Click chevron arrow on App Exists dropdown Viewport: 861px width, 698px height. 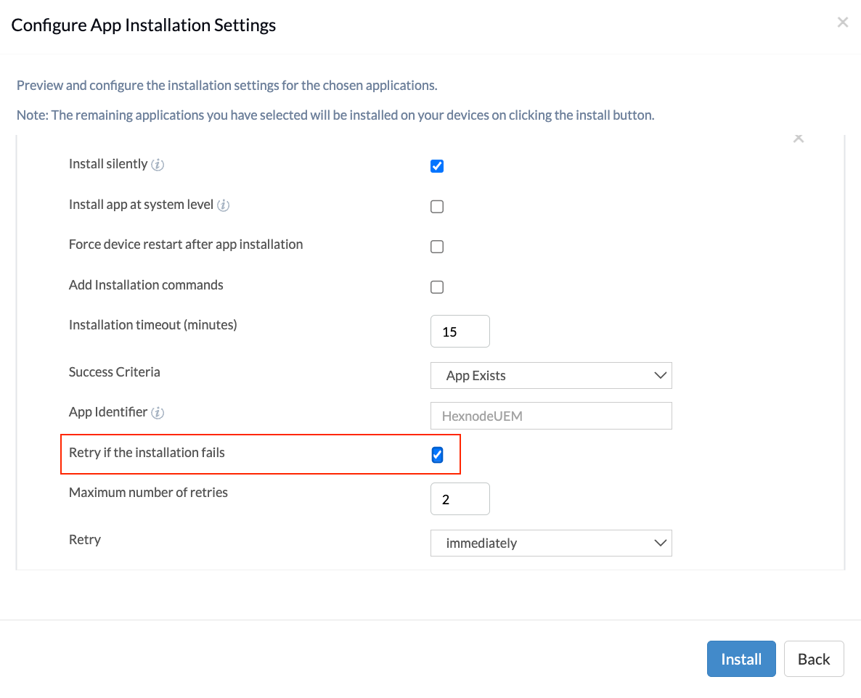[x=660, y=375]
